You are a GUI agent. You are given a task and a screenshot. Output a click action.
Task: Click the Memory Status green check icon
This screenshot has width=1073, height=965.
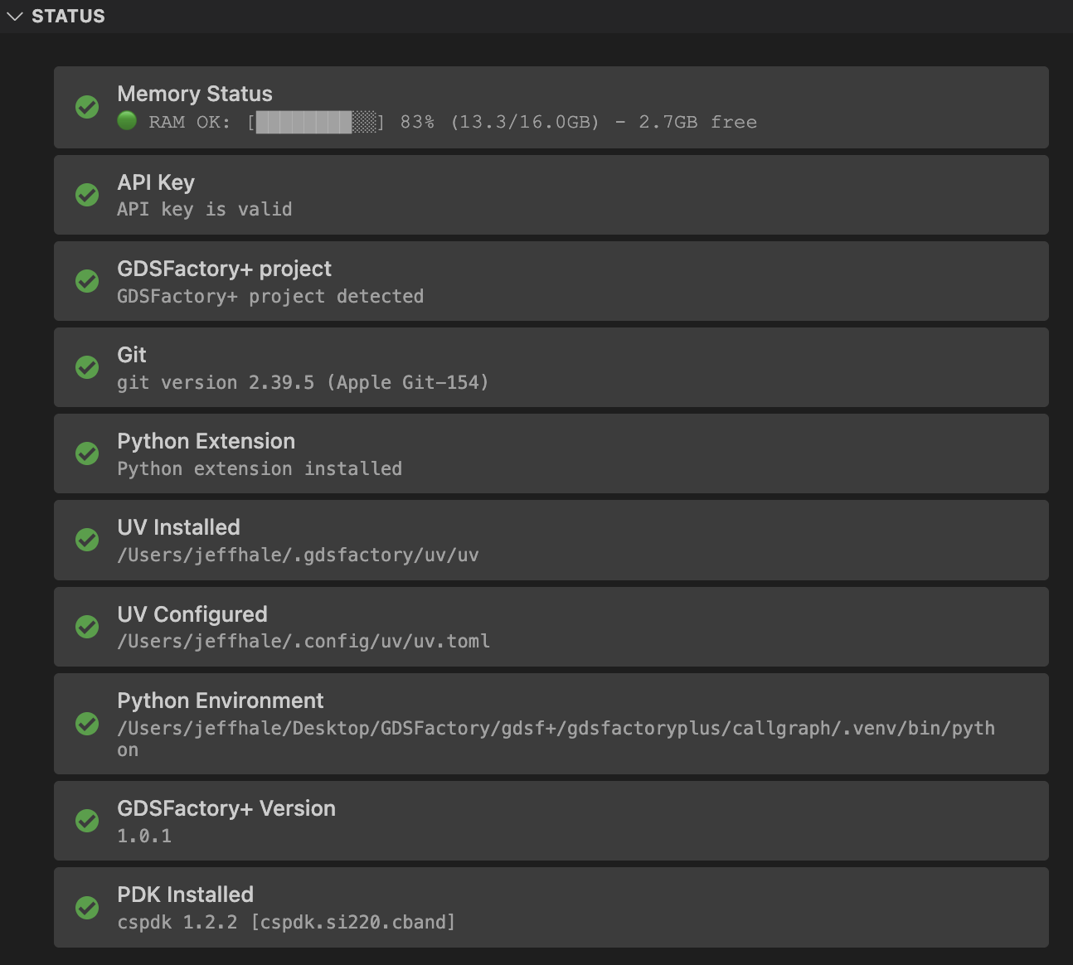pos(87,107)
